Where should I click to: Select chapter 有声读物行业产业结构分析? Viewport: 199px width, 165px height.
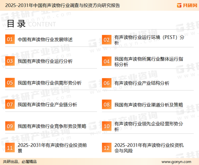[142, 83]
